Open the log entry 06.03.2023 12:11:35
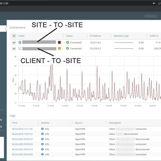 pos(22,129)
